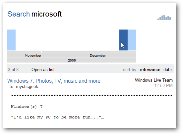Click the blue Search heading link
Image resolution: width=182 pixels, height=134 pixels.
19,14
